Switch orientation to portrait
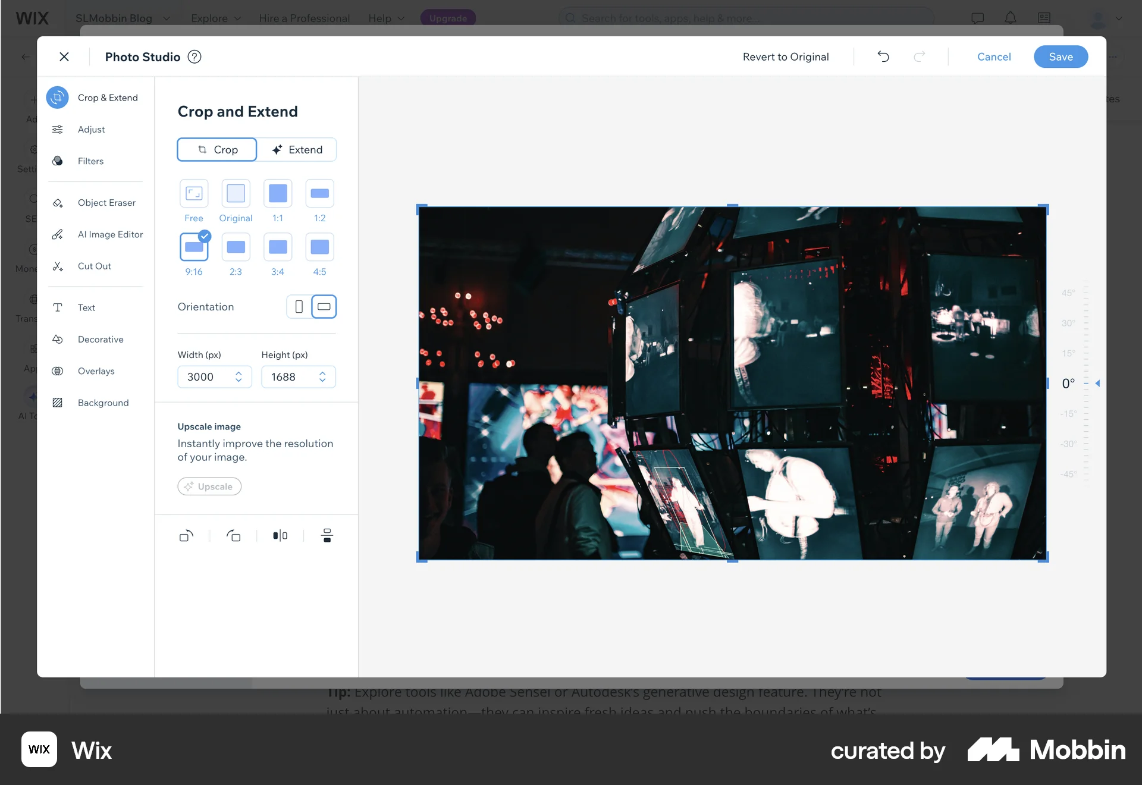Image resolution: width=1142 pixels, height=785 pixels. coord(299,306)
